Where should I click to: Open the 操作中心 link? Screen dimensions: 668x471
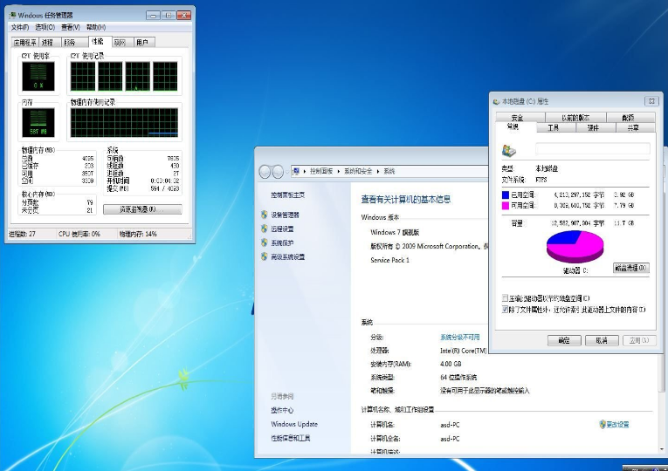(x=282, y=410)
